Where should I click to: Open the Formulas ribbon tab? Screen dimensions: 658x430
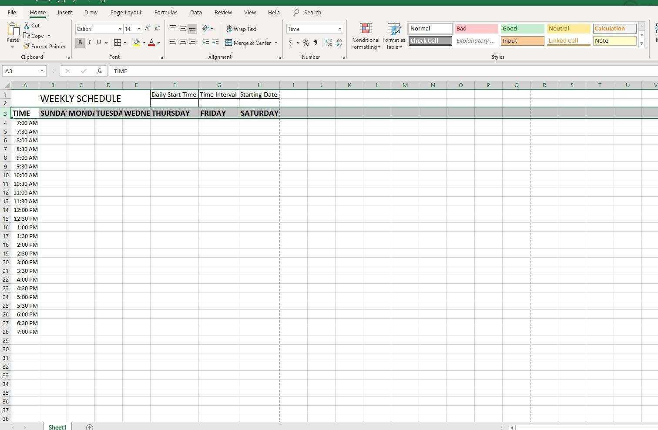(x=166, y=13)
